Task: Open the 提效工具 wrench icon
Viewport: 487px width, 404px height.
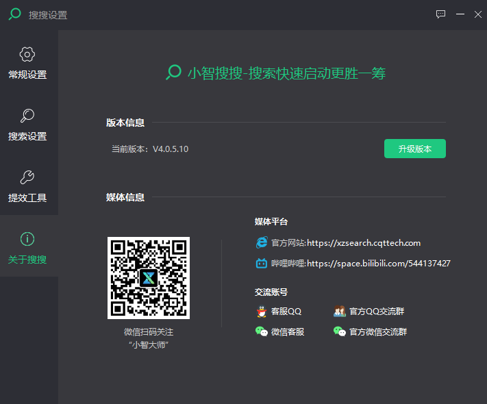Action: pos(27,177)
